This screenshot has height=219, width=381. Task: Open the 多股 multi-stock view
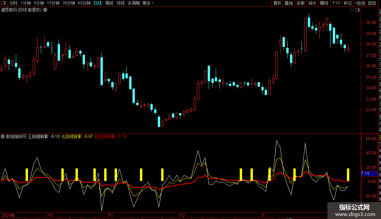coord(300,3)
